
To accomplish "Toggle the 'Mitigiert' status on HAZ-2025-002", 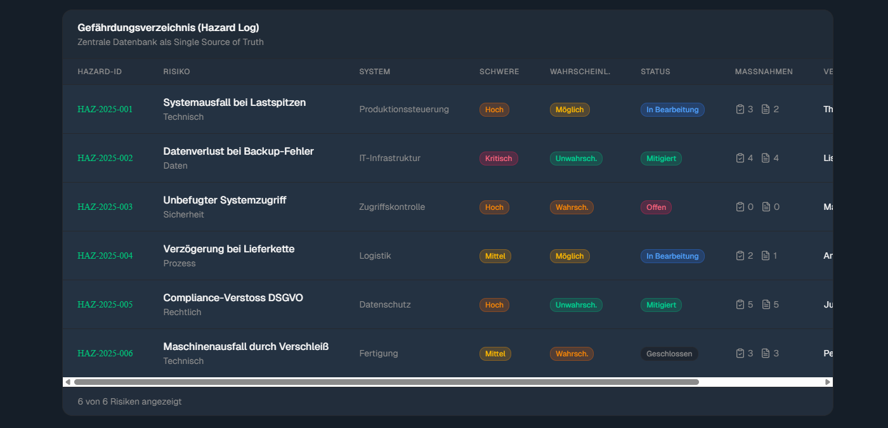I will point(661,158).
